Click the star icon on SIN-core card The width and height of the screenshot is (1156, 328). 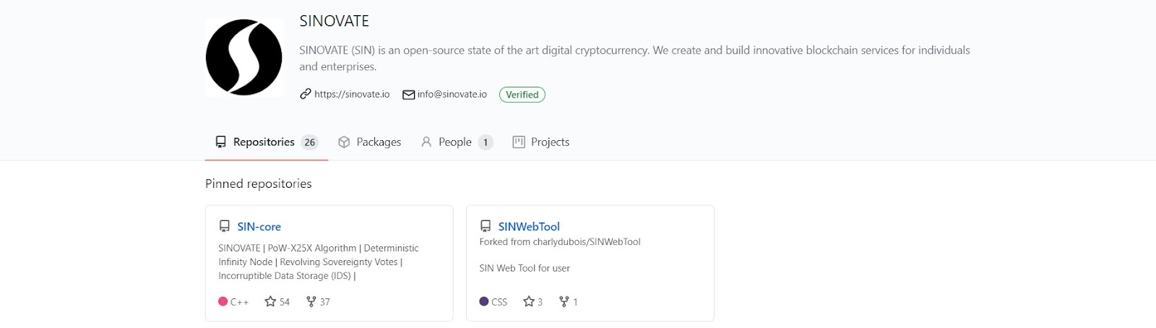pyautogui.click(x=270, y=302)
